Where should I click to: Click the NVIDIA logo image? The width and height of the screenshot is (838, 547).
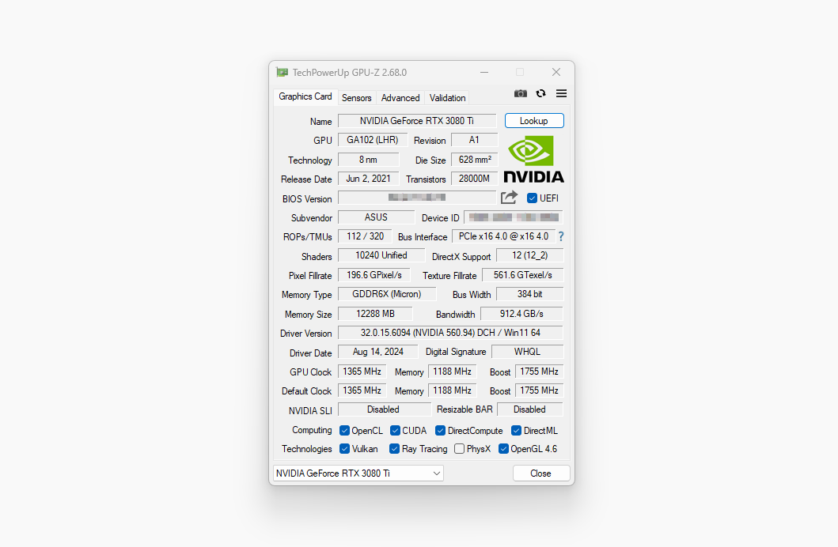533,159
